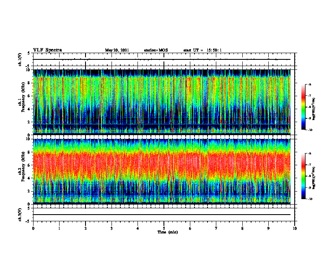Click the '-6' label on upper color scale

(x=309, y=84)
